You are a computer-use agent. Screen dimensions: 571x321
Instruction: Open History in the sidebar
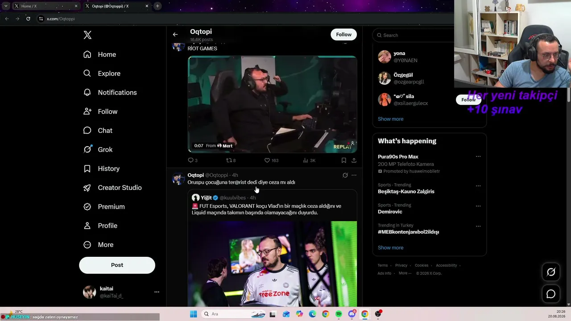click(102, 169)
